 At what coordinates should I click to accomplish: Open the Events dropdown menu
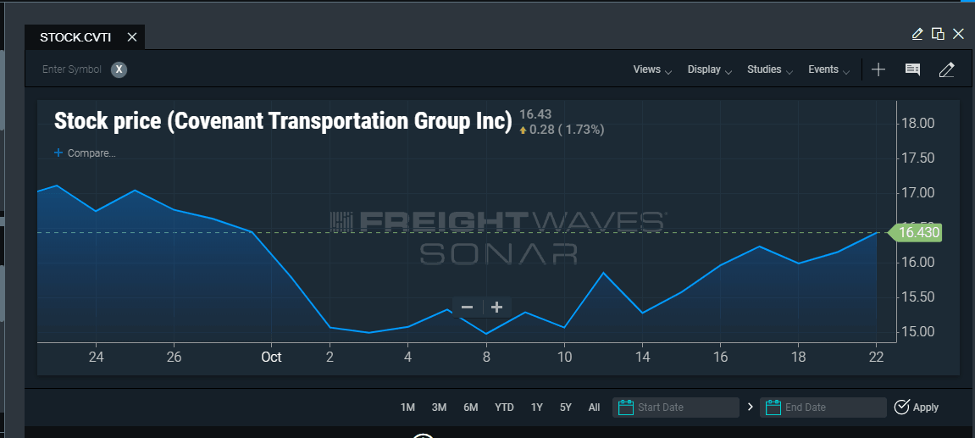pyautogui.click(x=828, y=69)
